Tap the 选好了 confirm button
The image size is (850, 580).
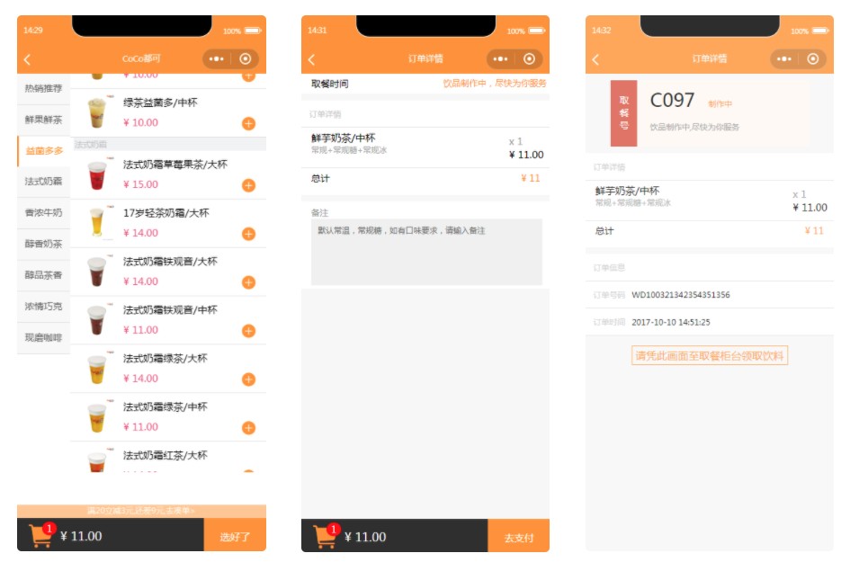point(235,535)
